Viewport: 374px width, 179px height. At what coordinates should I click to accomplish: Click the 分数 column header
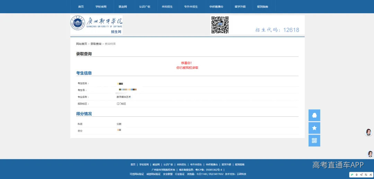[x=119, y=124]
